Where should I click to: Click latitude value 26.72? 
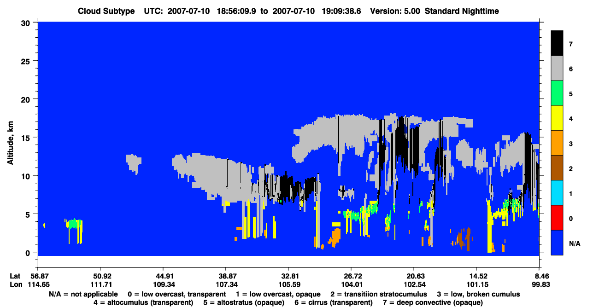click(x=351, y=276)
